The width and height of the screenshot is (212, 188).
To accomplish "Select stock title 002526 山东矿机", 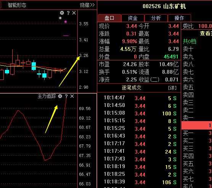I will [x=164, y=6].
